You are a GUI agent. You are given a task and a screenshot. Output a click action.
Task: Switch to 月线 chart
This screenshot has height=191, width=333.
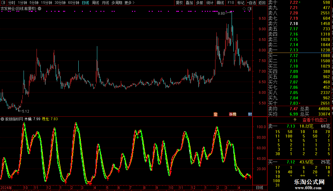tap(105, 3)
